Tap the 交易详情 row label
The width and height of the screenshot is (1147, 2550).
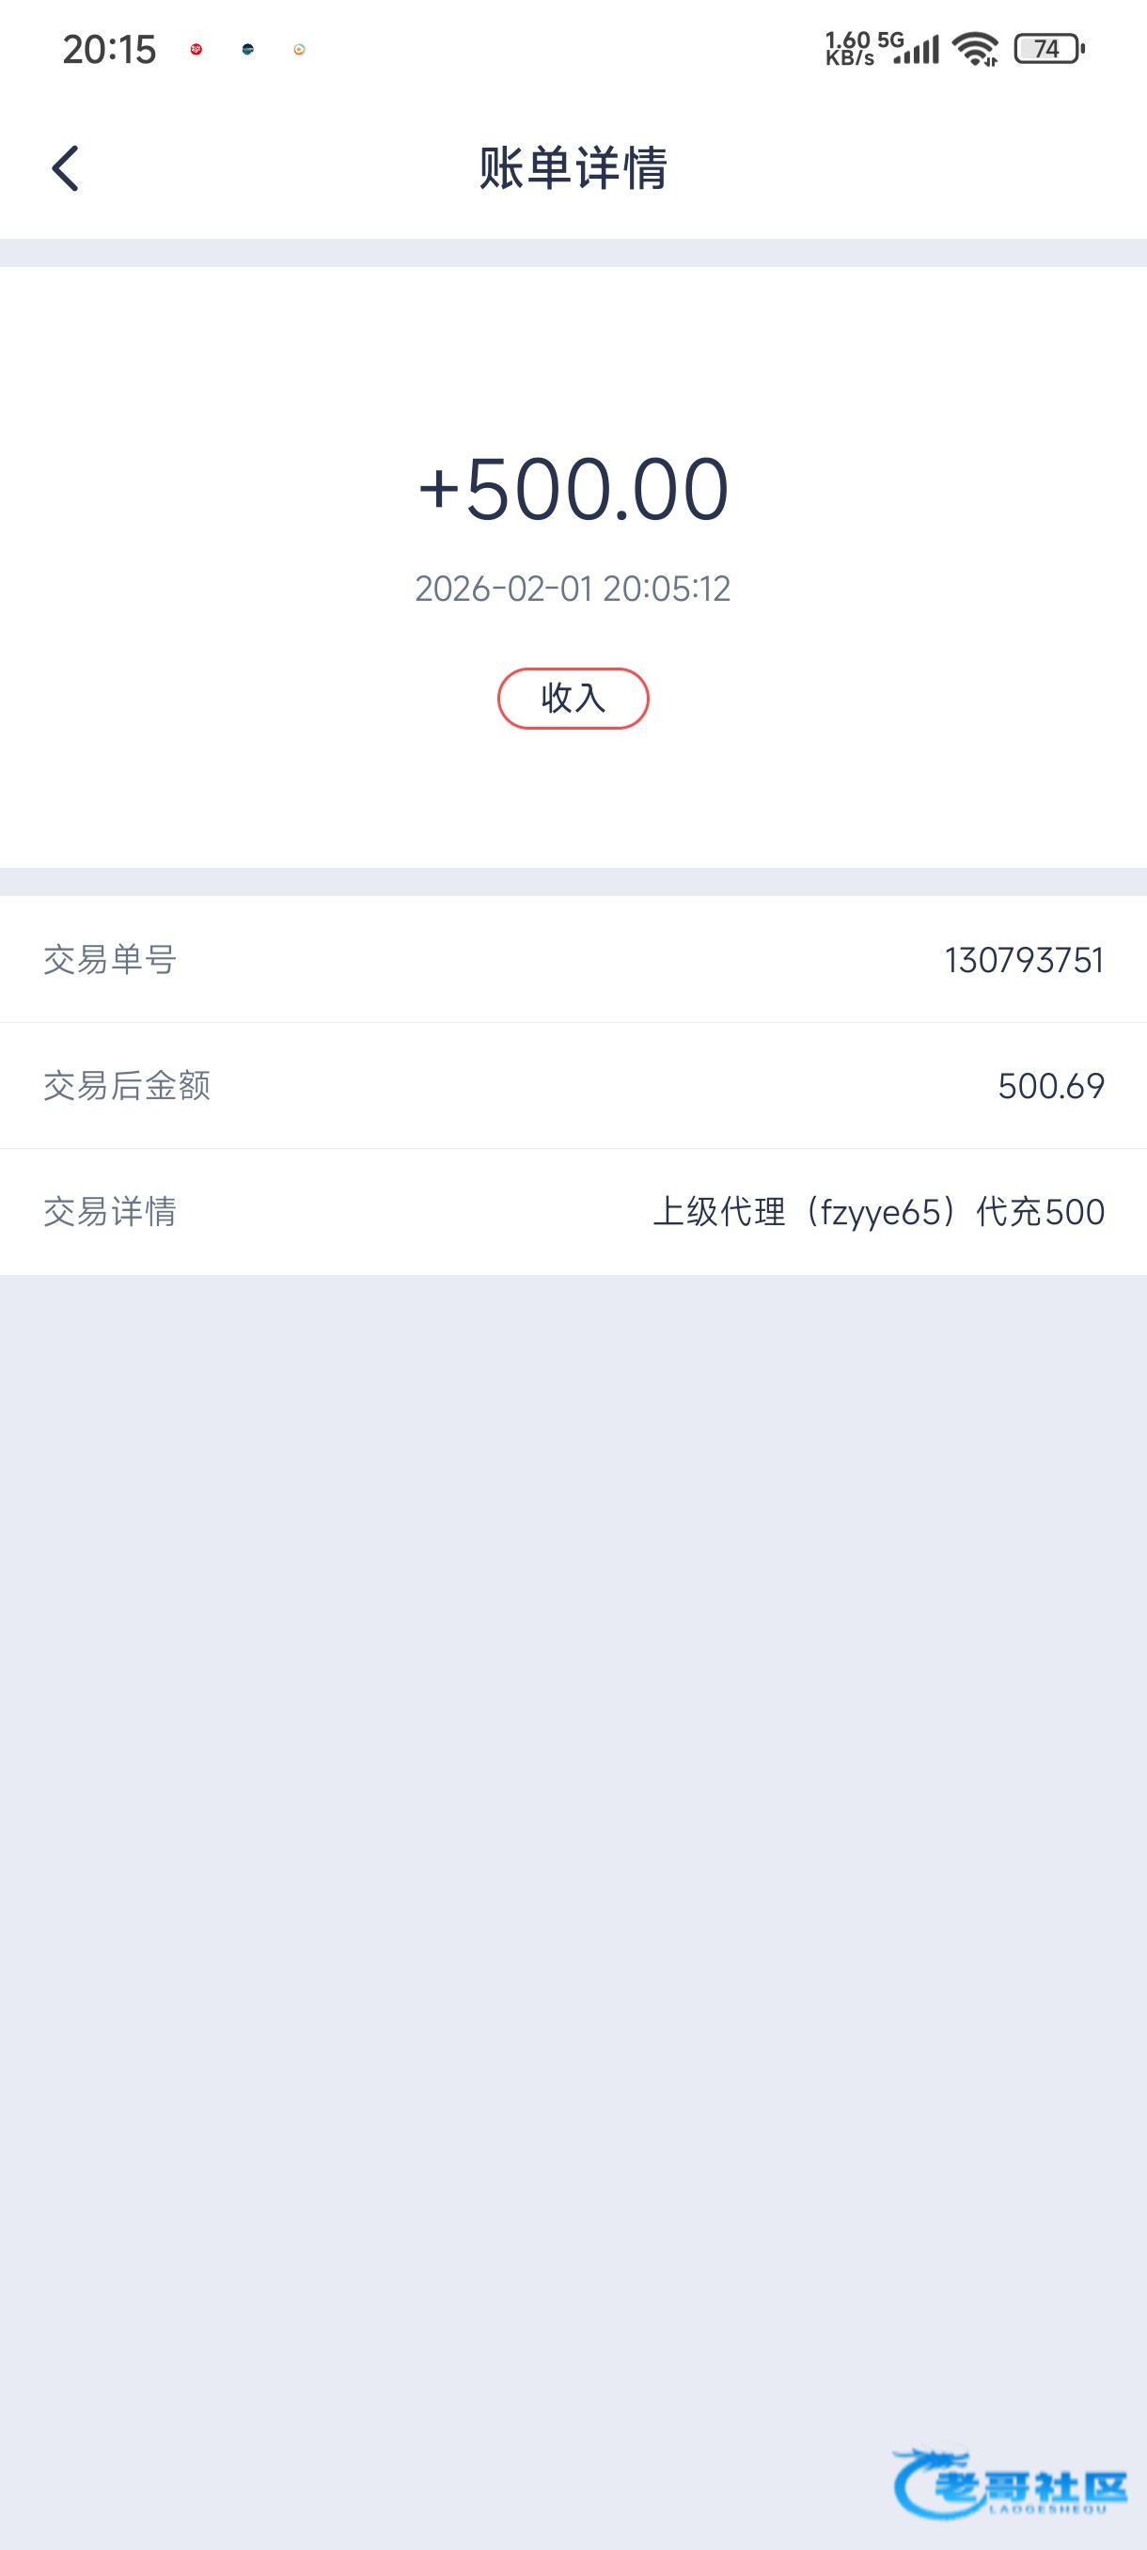(110, 1212)
